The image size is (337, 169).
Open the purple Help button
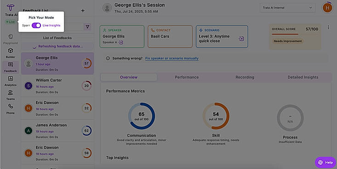click(325, 163)
